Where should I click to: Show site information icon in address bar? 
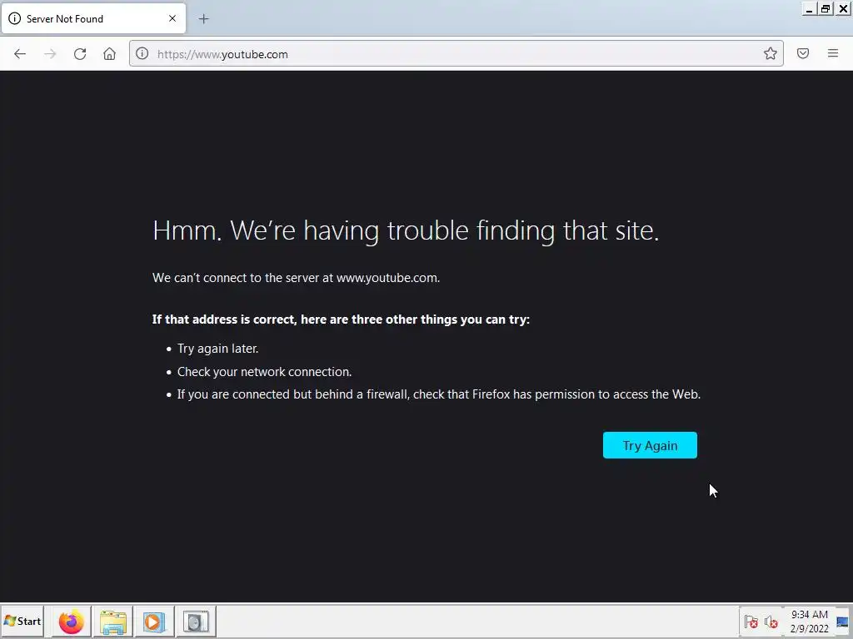(142, 53)
